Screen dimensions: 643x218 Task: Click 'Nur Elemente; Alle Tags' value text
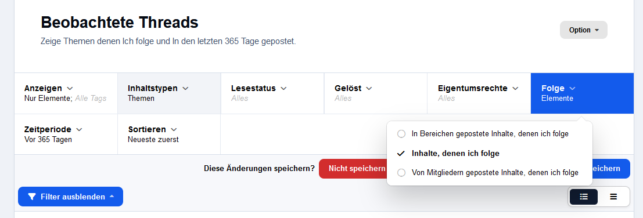coord(66,98)
